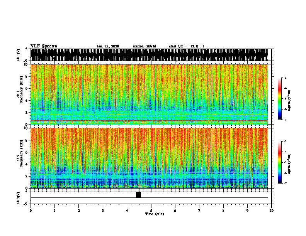Click the log(PSD) label beside ch.1 colorbar
Image resolution: width=306 pixels, height=236 pixels.
coord(289,101)
